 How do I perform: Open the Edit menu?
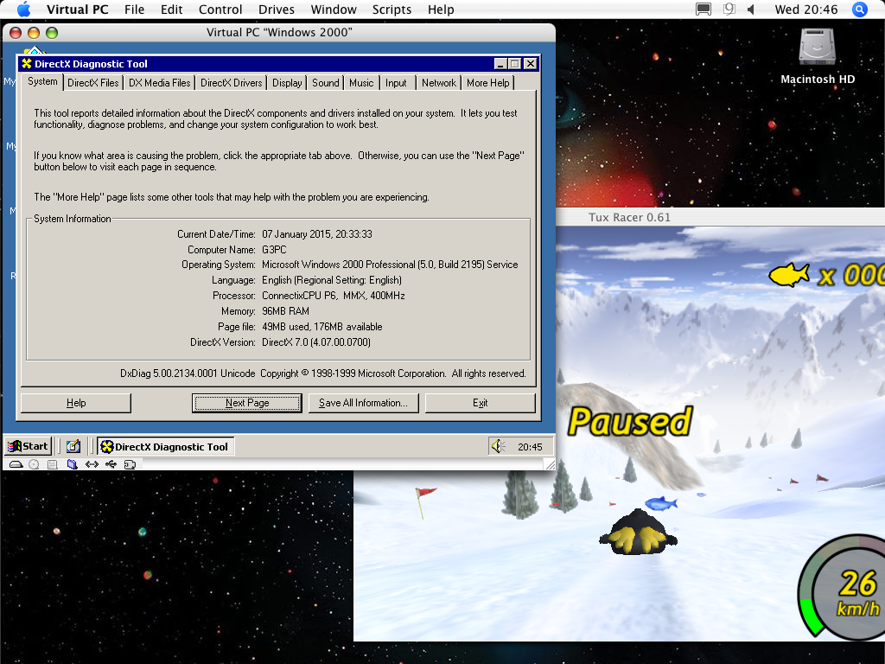172,10
